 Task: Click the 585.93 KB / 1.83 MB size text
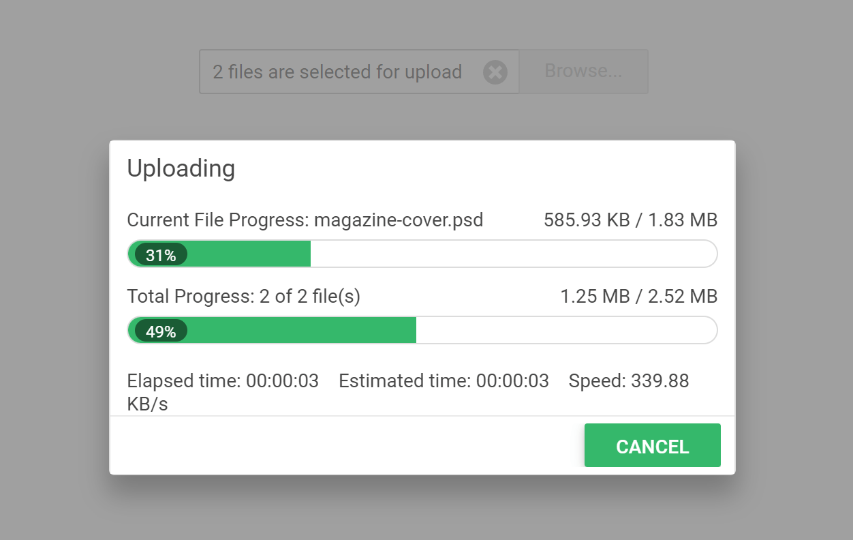click(630, 220)
